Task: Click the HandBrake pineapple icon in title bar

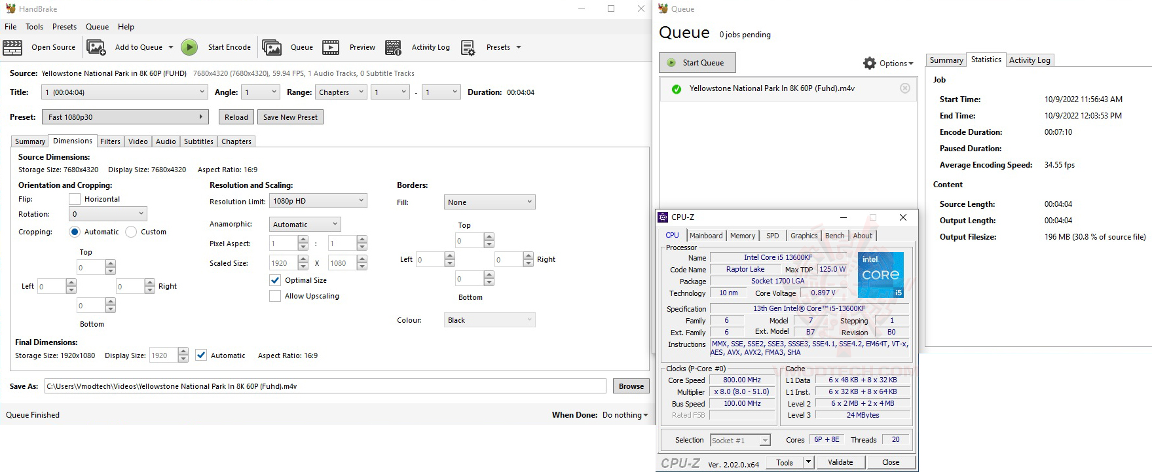Action: click(10, 9)
